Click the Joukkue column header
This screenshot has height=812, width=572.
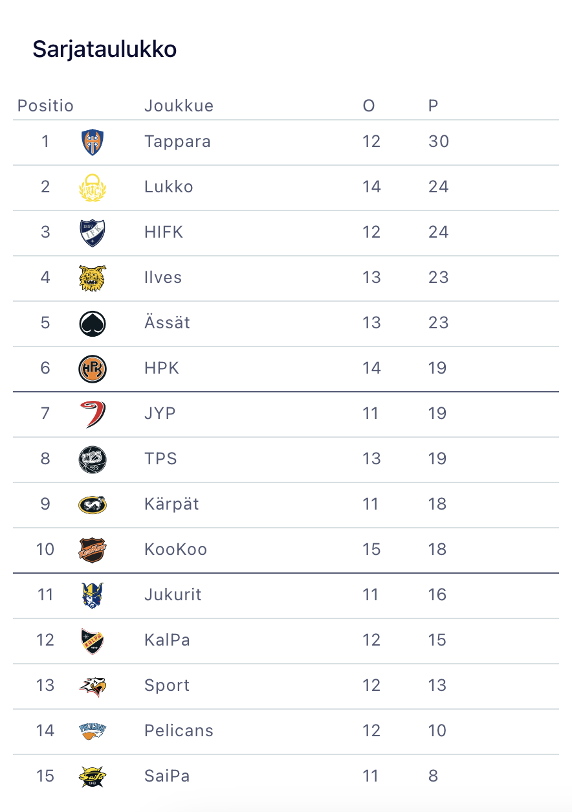coord(179,106)
